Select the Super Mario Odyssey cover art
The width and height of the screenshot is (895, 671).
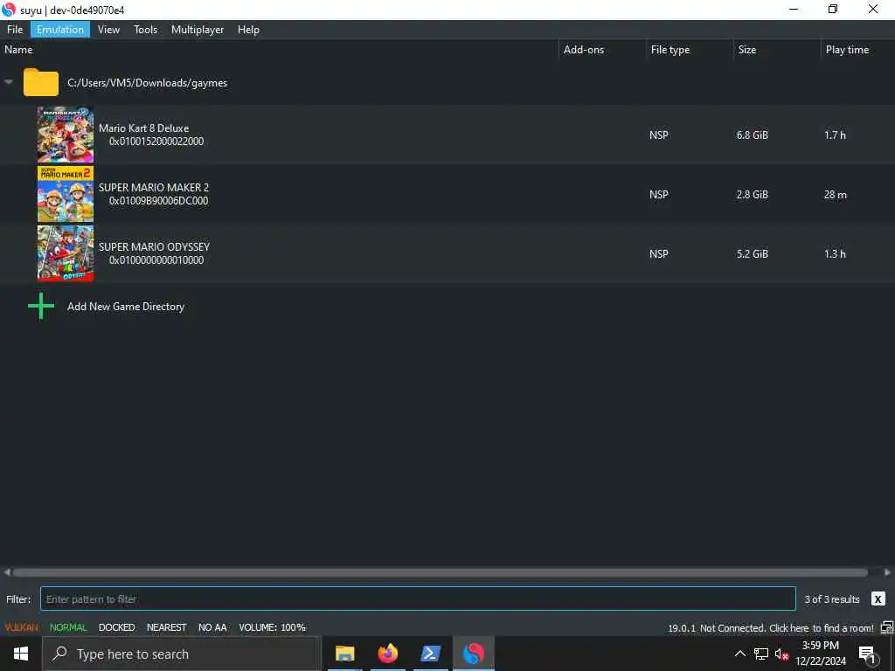point(66,254)
